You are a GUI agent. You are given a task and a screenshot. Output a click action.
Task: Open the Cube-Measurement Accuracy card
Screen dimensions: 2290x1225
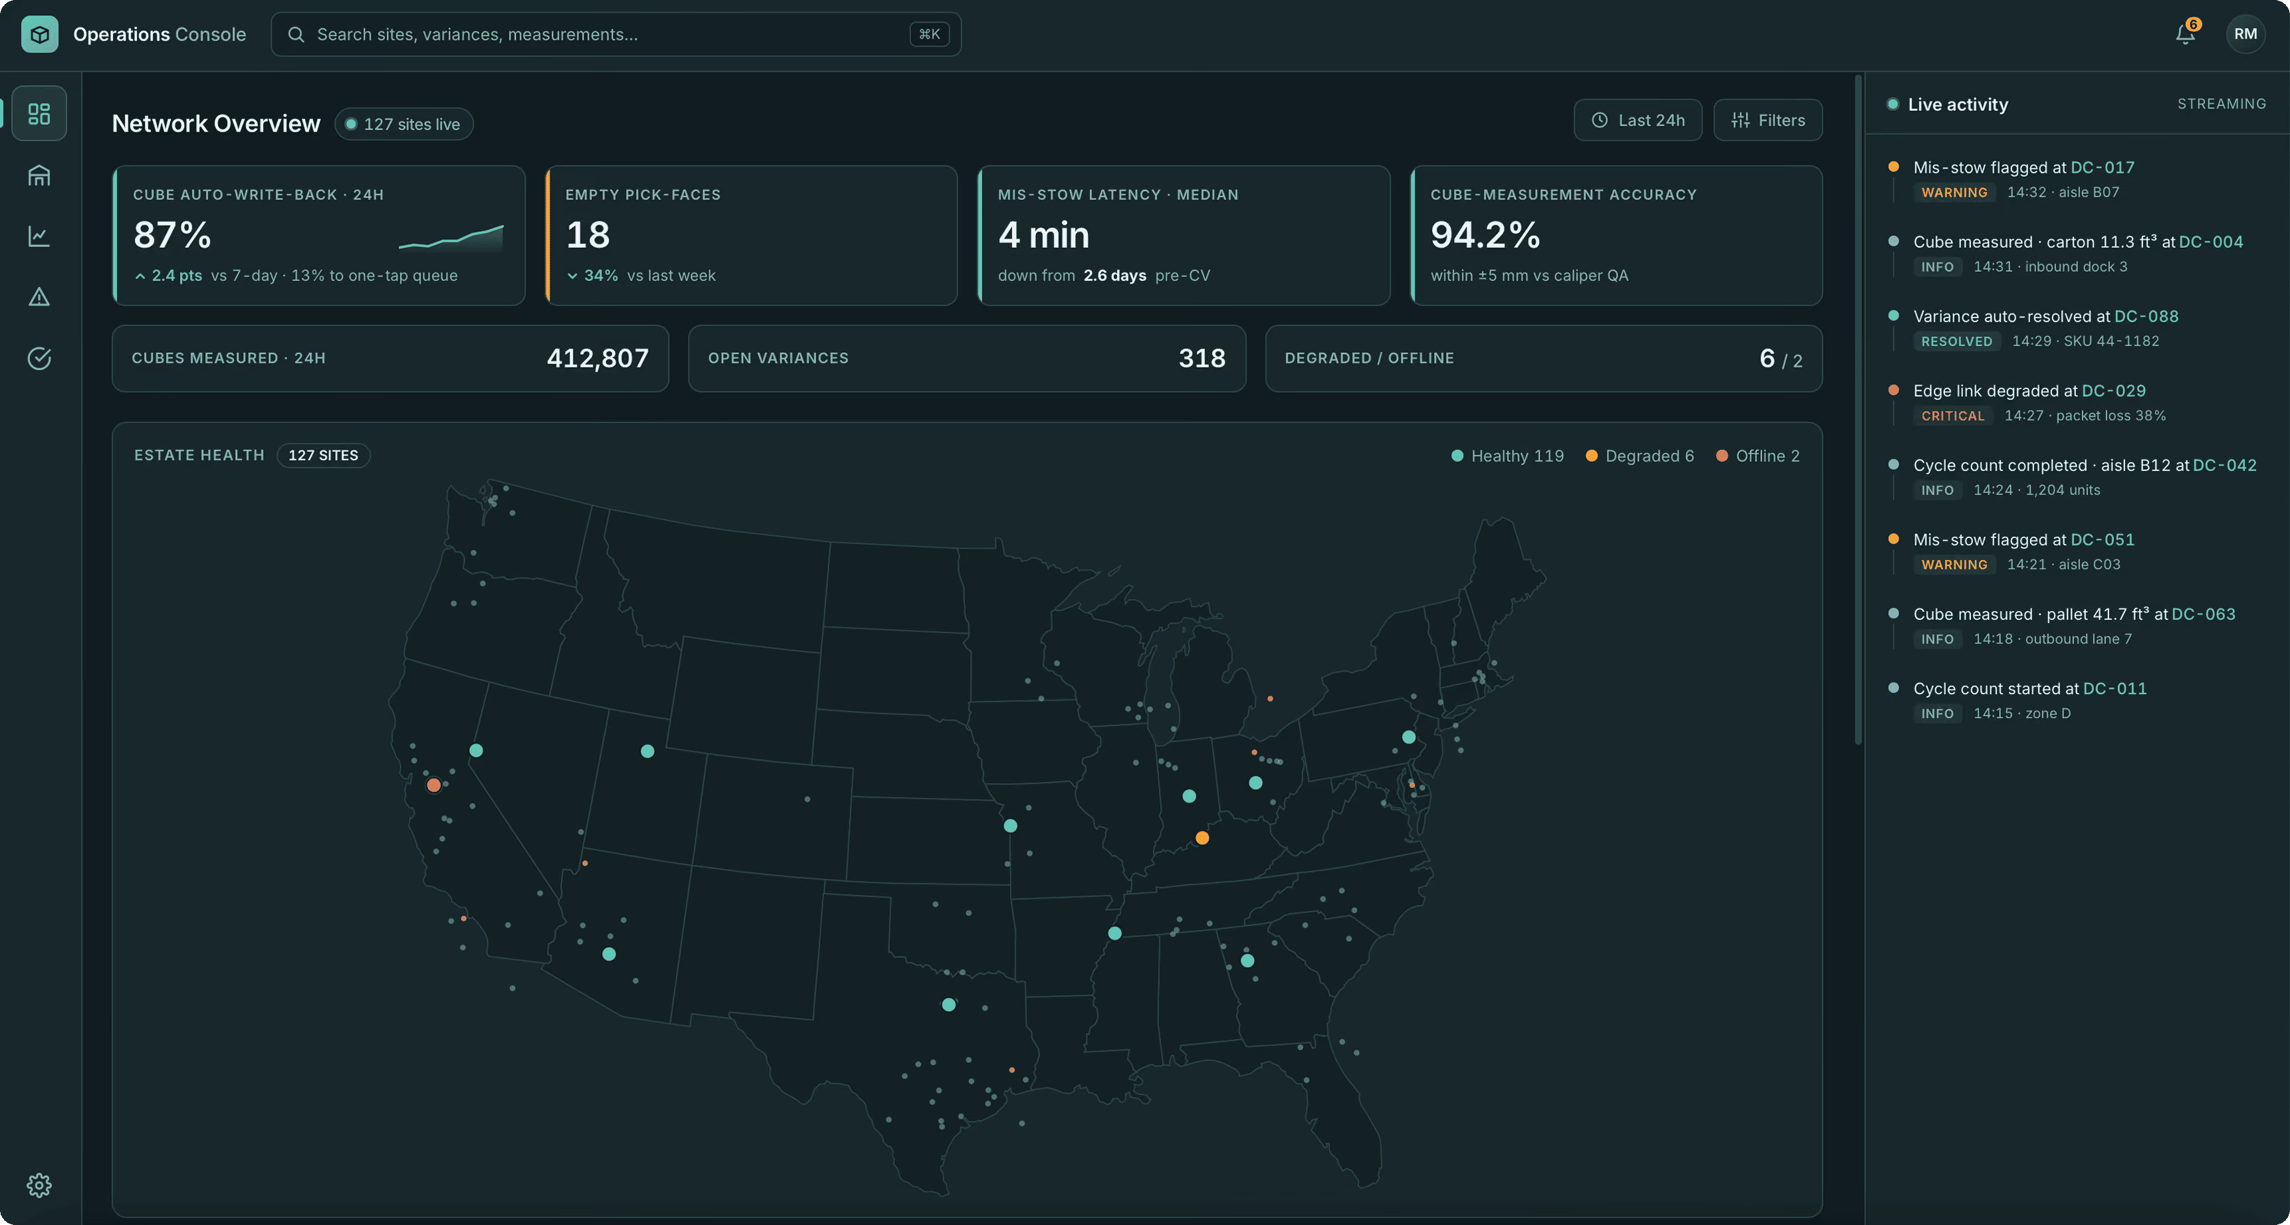1616,236
